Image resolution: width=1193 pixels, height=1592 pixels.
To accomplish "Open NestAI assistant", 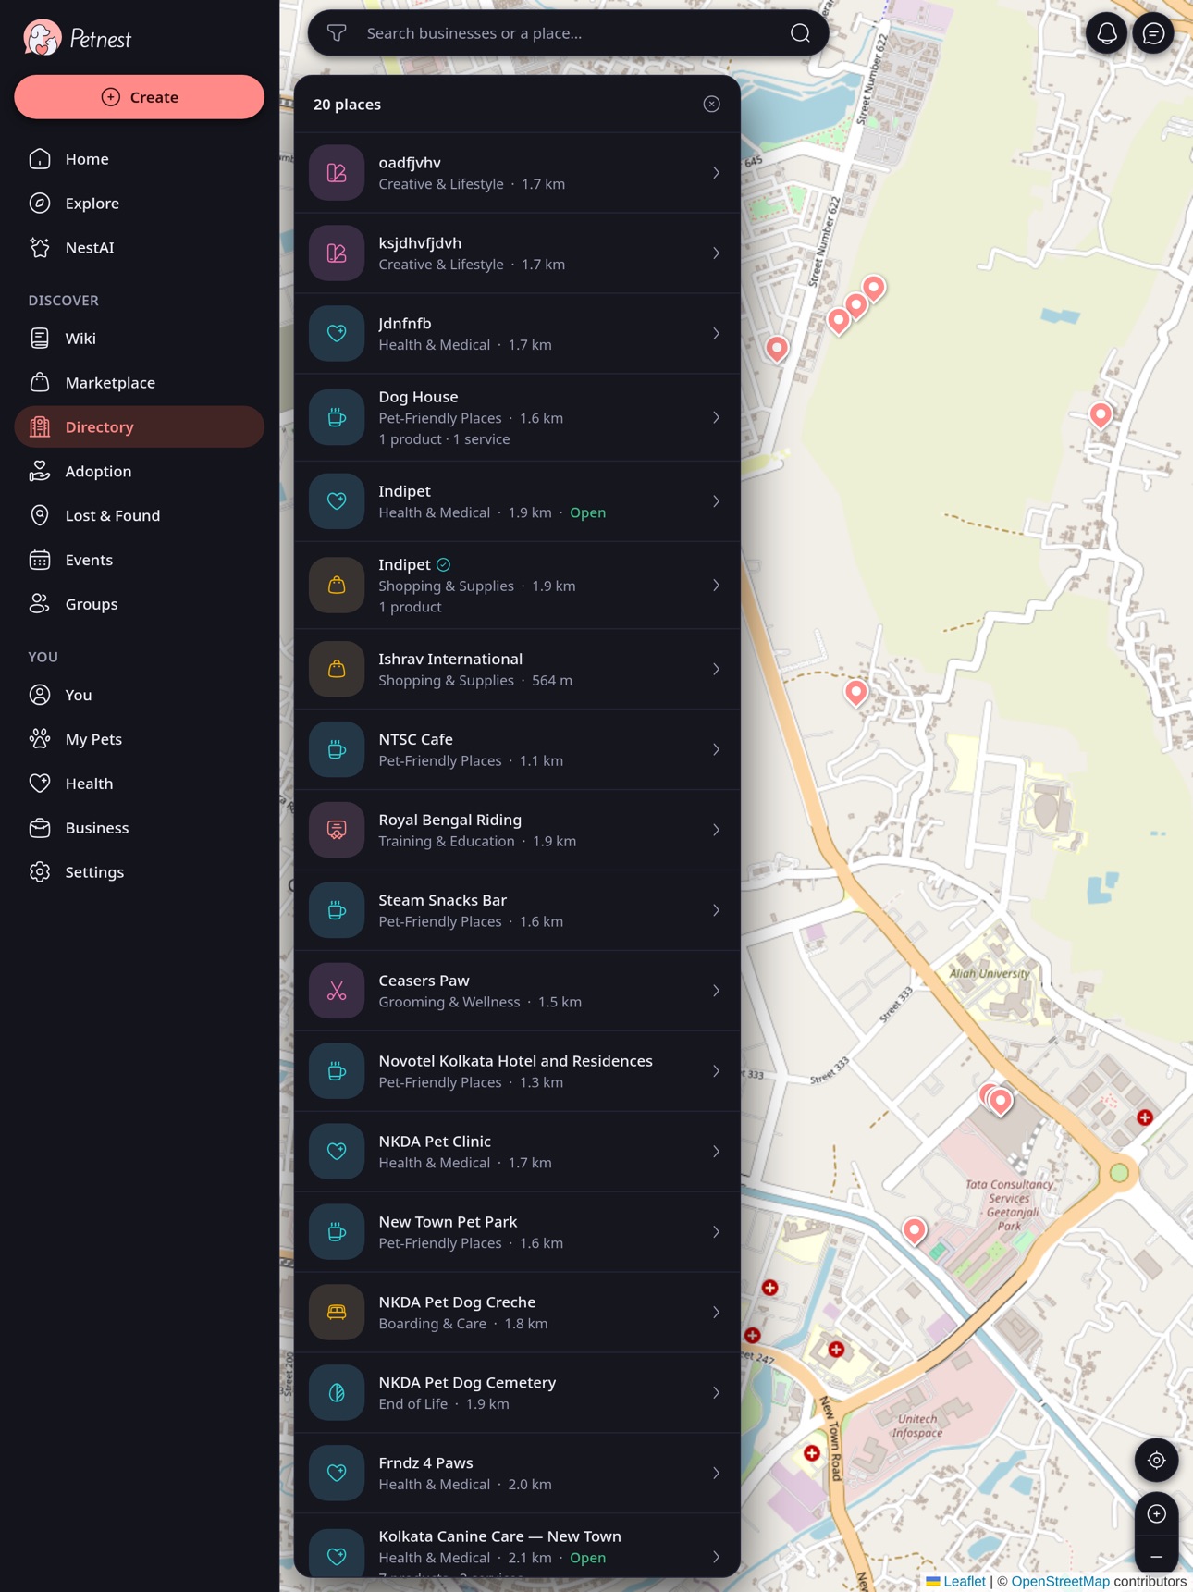I will (140, 248).
